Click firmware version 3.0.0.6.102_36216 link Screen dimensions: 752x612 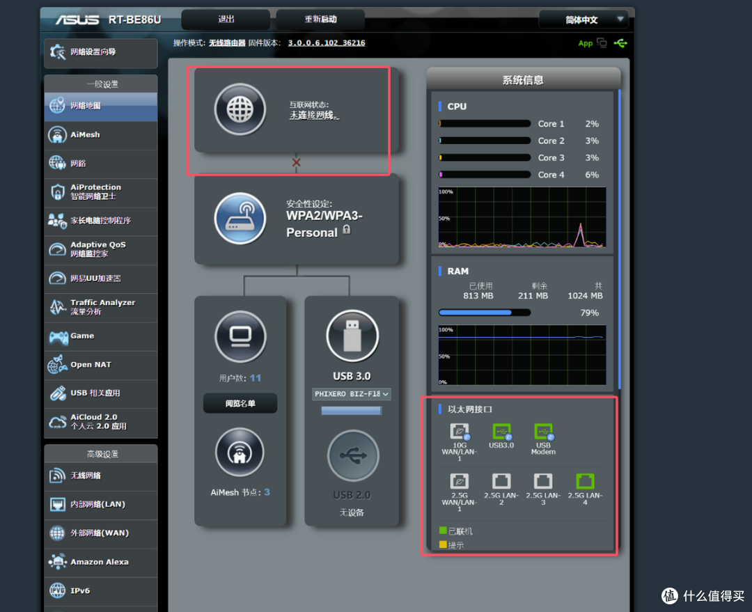(x=326, y=43)
